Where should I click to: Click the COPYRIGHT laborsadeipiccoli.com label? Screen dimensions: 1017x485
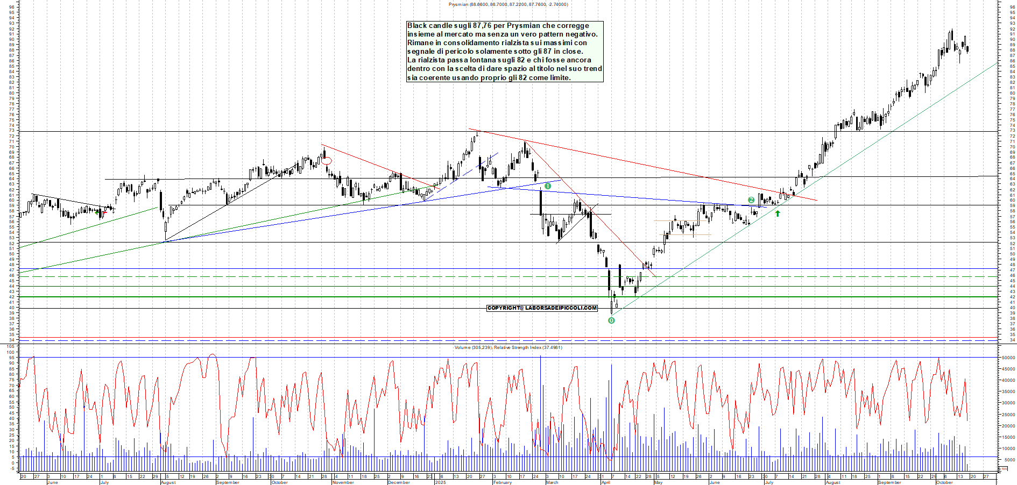tap(542, 308)
